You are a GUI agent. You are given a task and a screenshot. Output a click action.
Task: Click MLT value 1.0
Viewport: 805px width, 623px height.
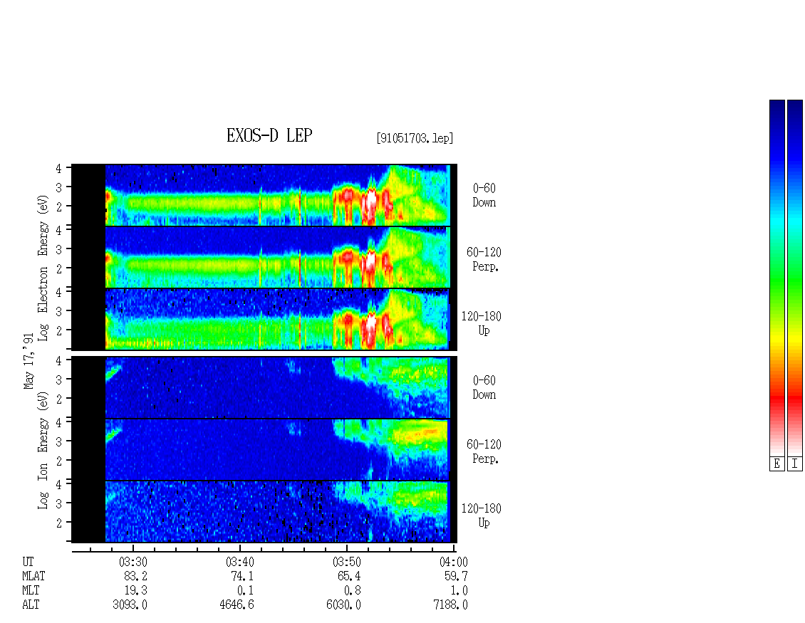coord(459,590)
